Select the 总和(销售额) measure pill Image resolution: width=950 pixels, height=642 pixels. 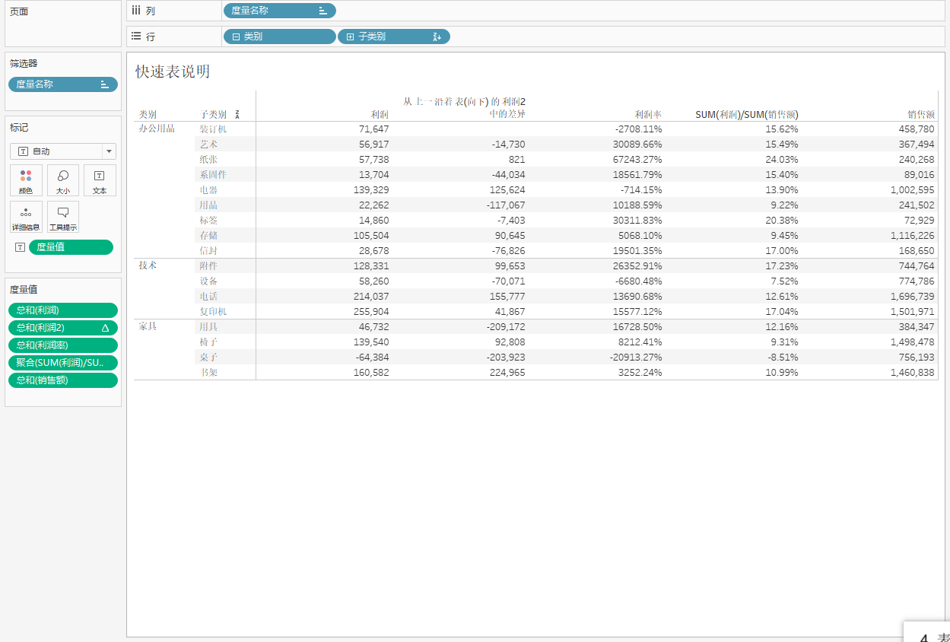coord(63,380)
